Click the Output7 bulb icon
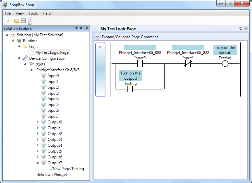Viewport: 252px width, 183px height. 43,163
